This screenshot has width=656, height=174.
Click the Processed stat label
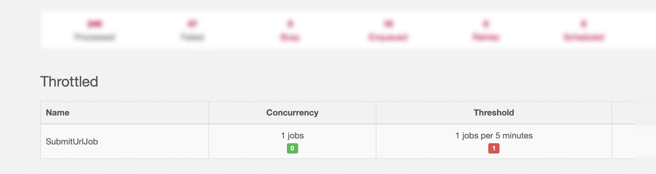pyautogui.click(x=95, y=37)
